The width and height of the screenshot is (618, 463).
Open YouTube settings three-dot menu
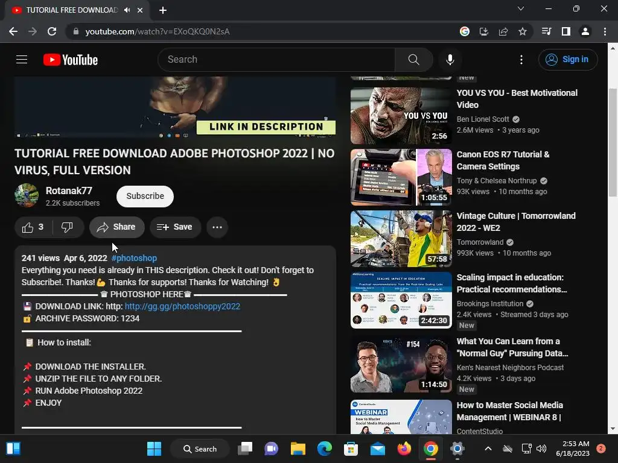[x=521, y=60]
